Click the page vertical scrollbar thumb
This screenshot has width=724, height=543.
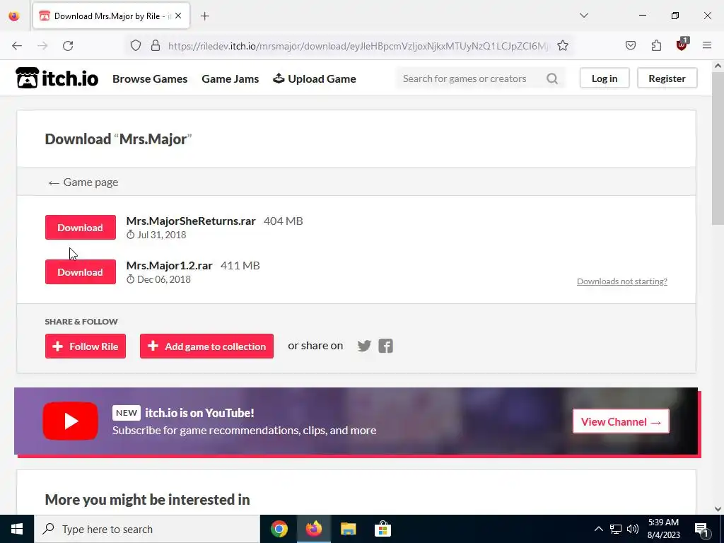[718, 150]
